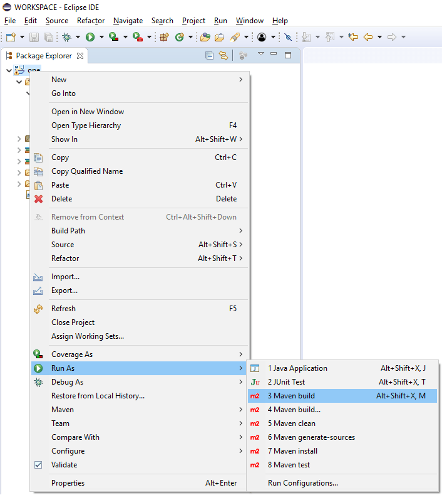Close the Package Explorer tab X
Screen dimensions: 442x495
pyautogui.click(x=80, y=56)
